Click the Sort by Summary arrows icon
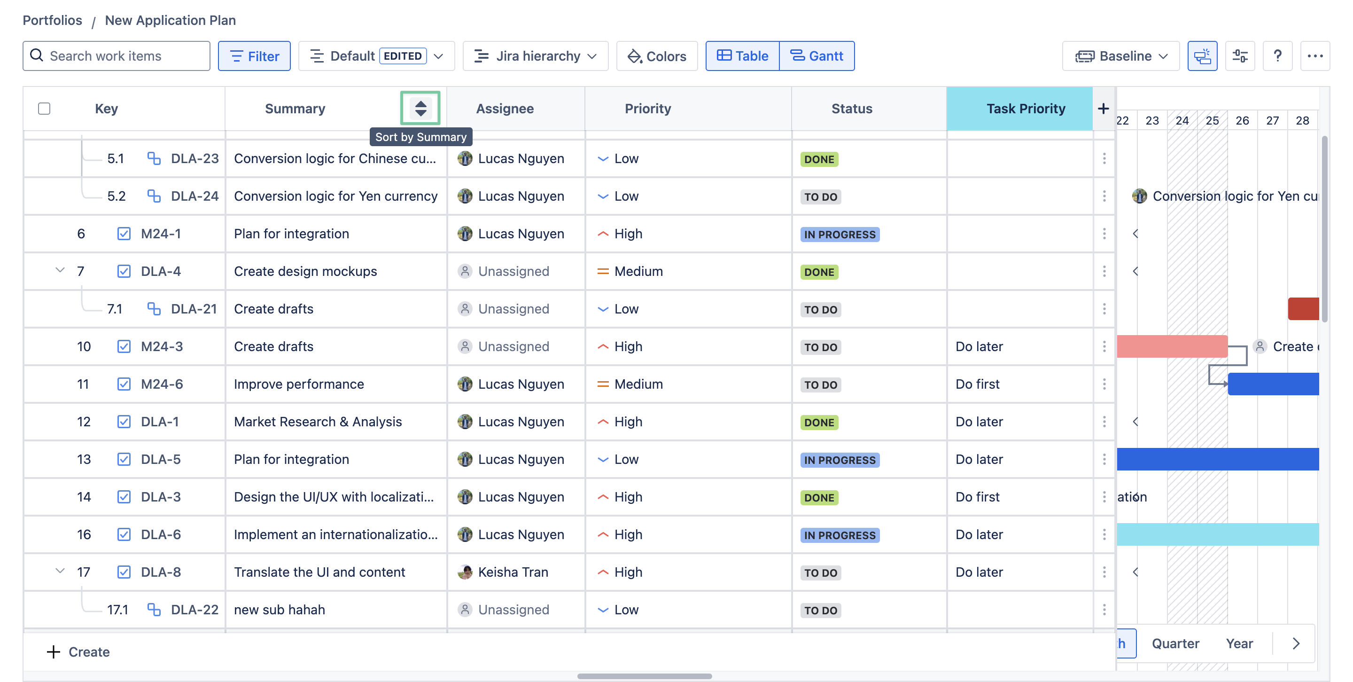 [x=420, y=108]
